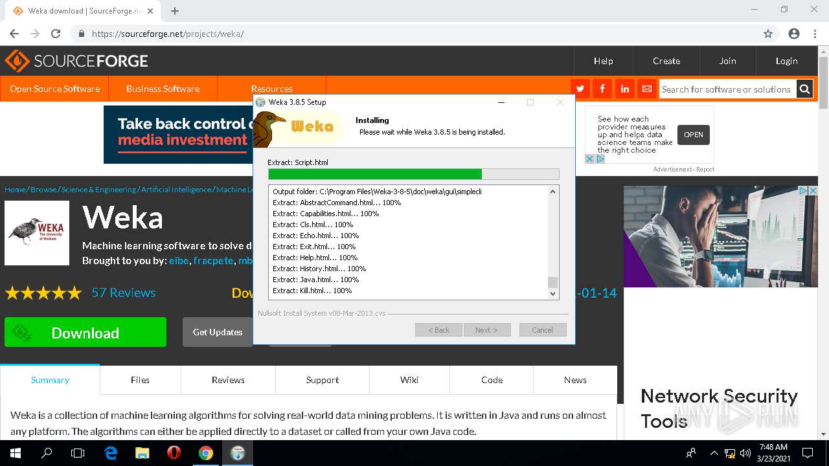This screenshot has width=829, height=466.
Task: Switch to the Support tab
Action: [x=323, y=380]
